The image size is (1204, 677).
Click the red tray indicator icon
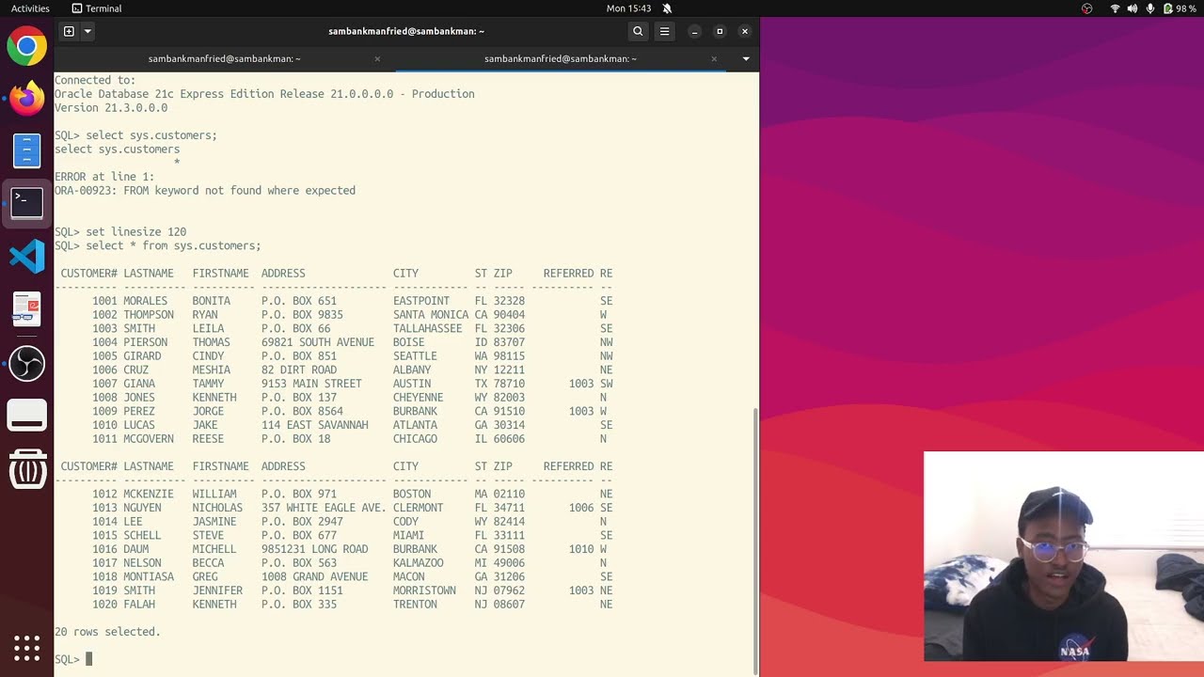pyautogui.click(x=1087, y=8)
